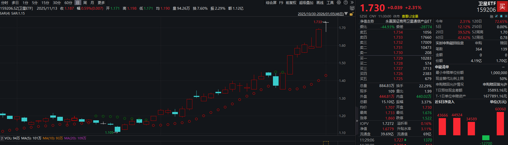Select the 周 weekly period

85,3
